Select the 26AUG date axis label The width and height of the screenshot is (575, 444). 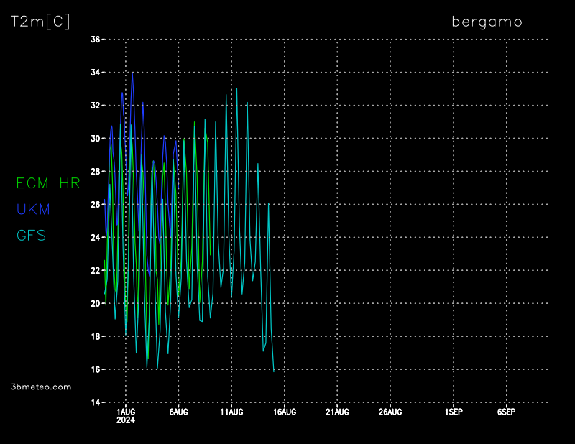click(x=390, y=412)
